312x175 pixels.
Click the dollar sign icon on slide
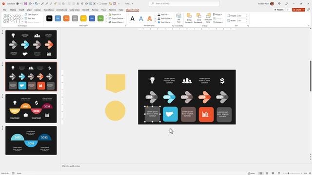(x=222, y=81)
